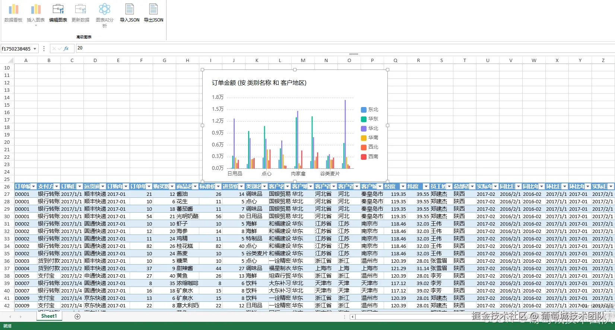Select cell 黄鱼 in row 38
Viewport: 615px width, 330px height.
[x=187, y=276]
